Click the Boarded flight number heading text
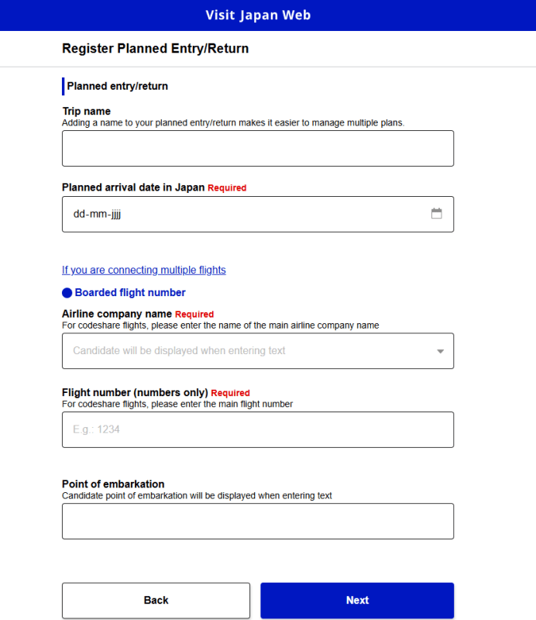 tap(130, 293)
